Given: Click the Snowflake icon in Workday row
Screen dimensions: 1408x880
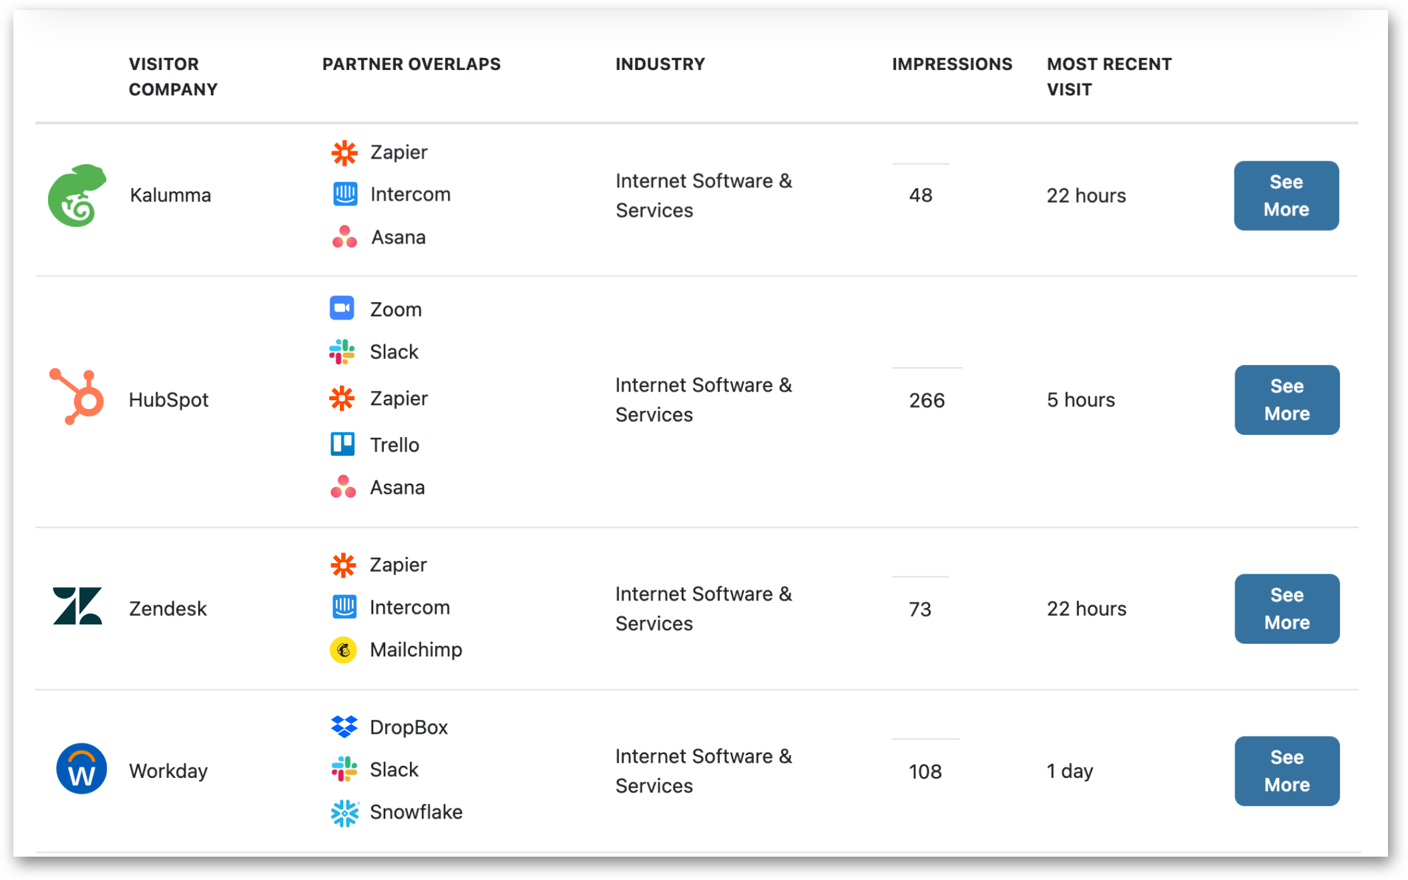Looking at the screenshot, I should point(344,813).
